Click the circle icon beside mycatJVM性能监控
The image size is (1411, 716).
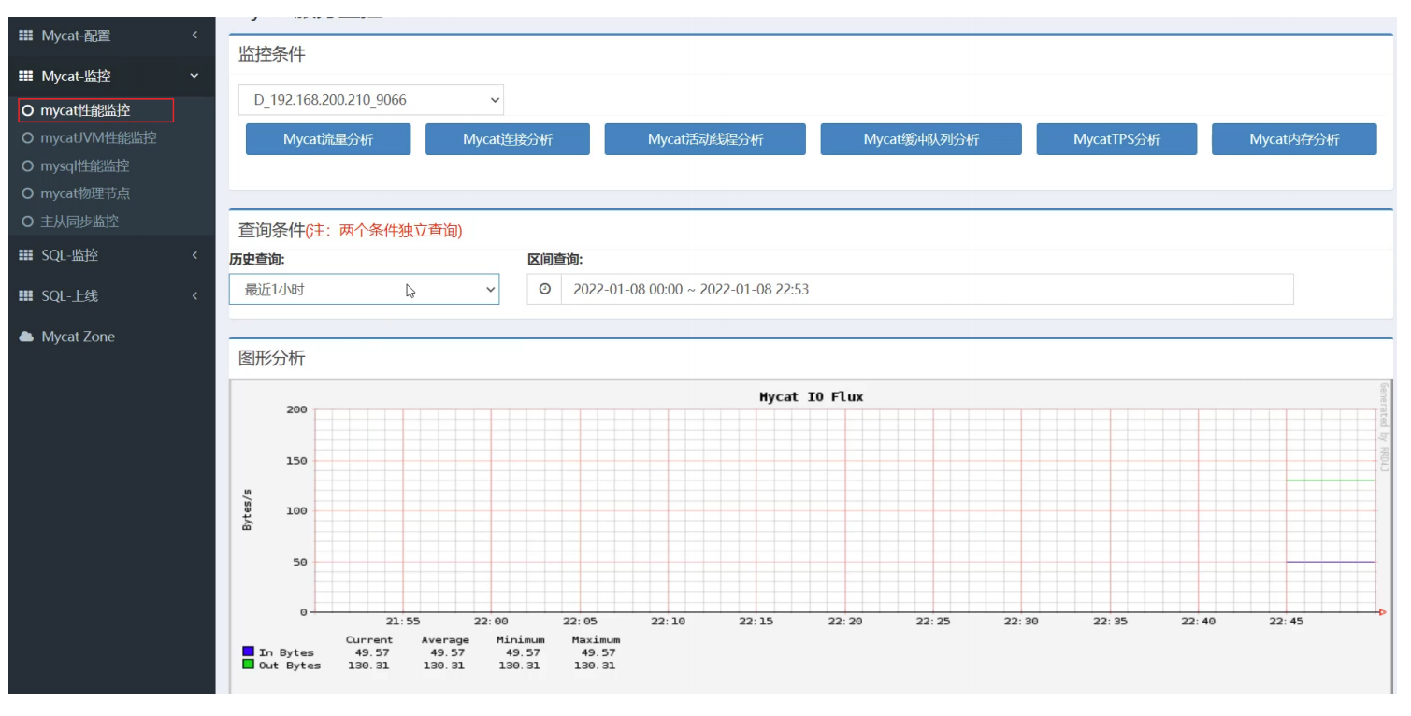click(27, 138)
